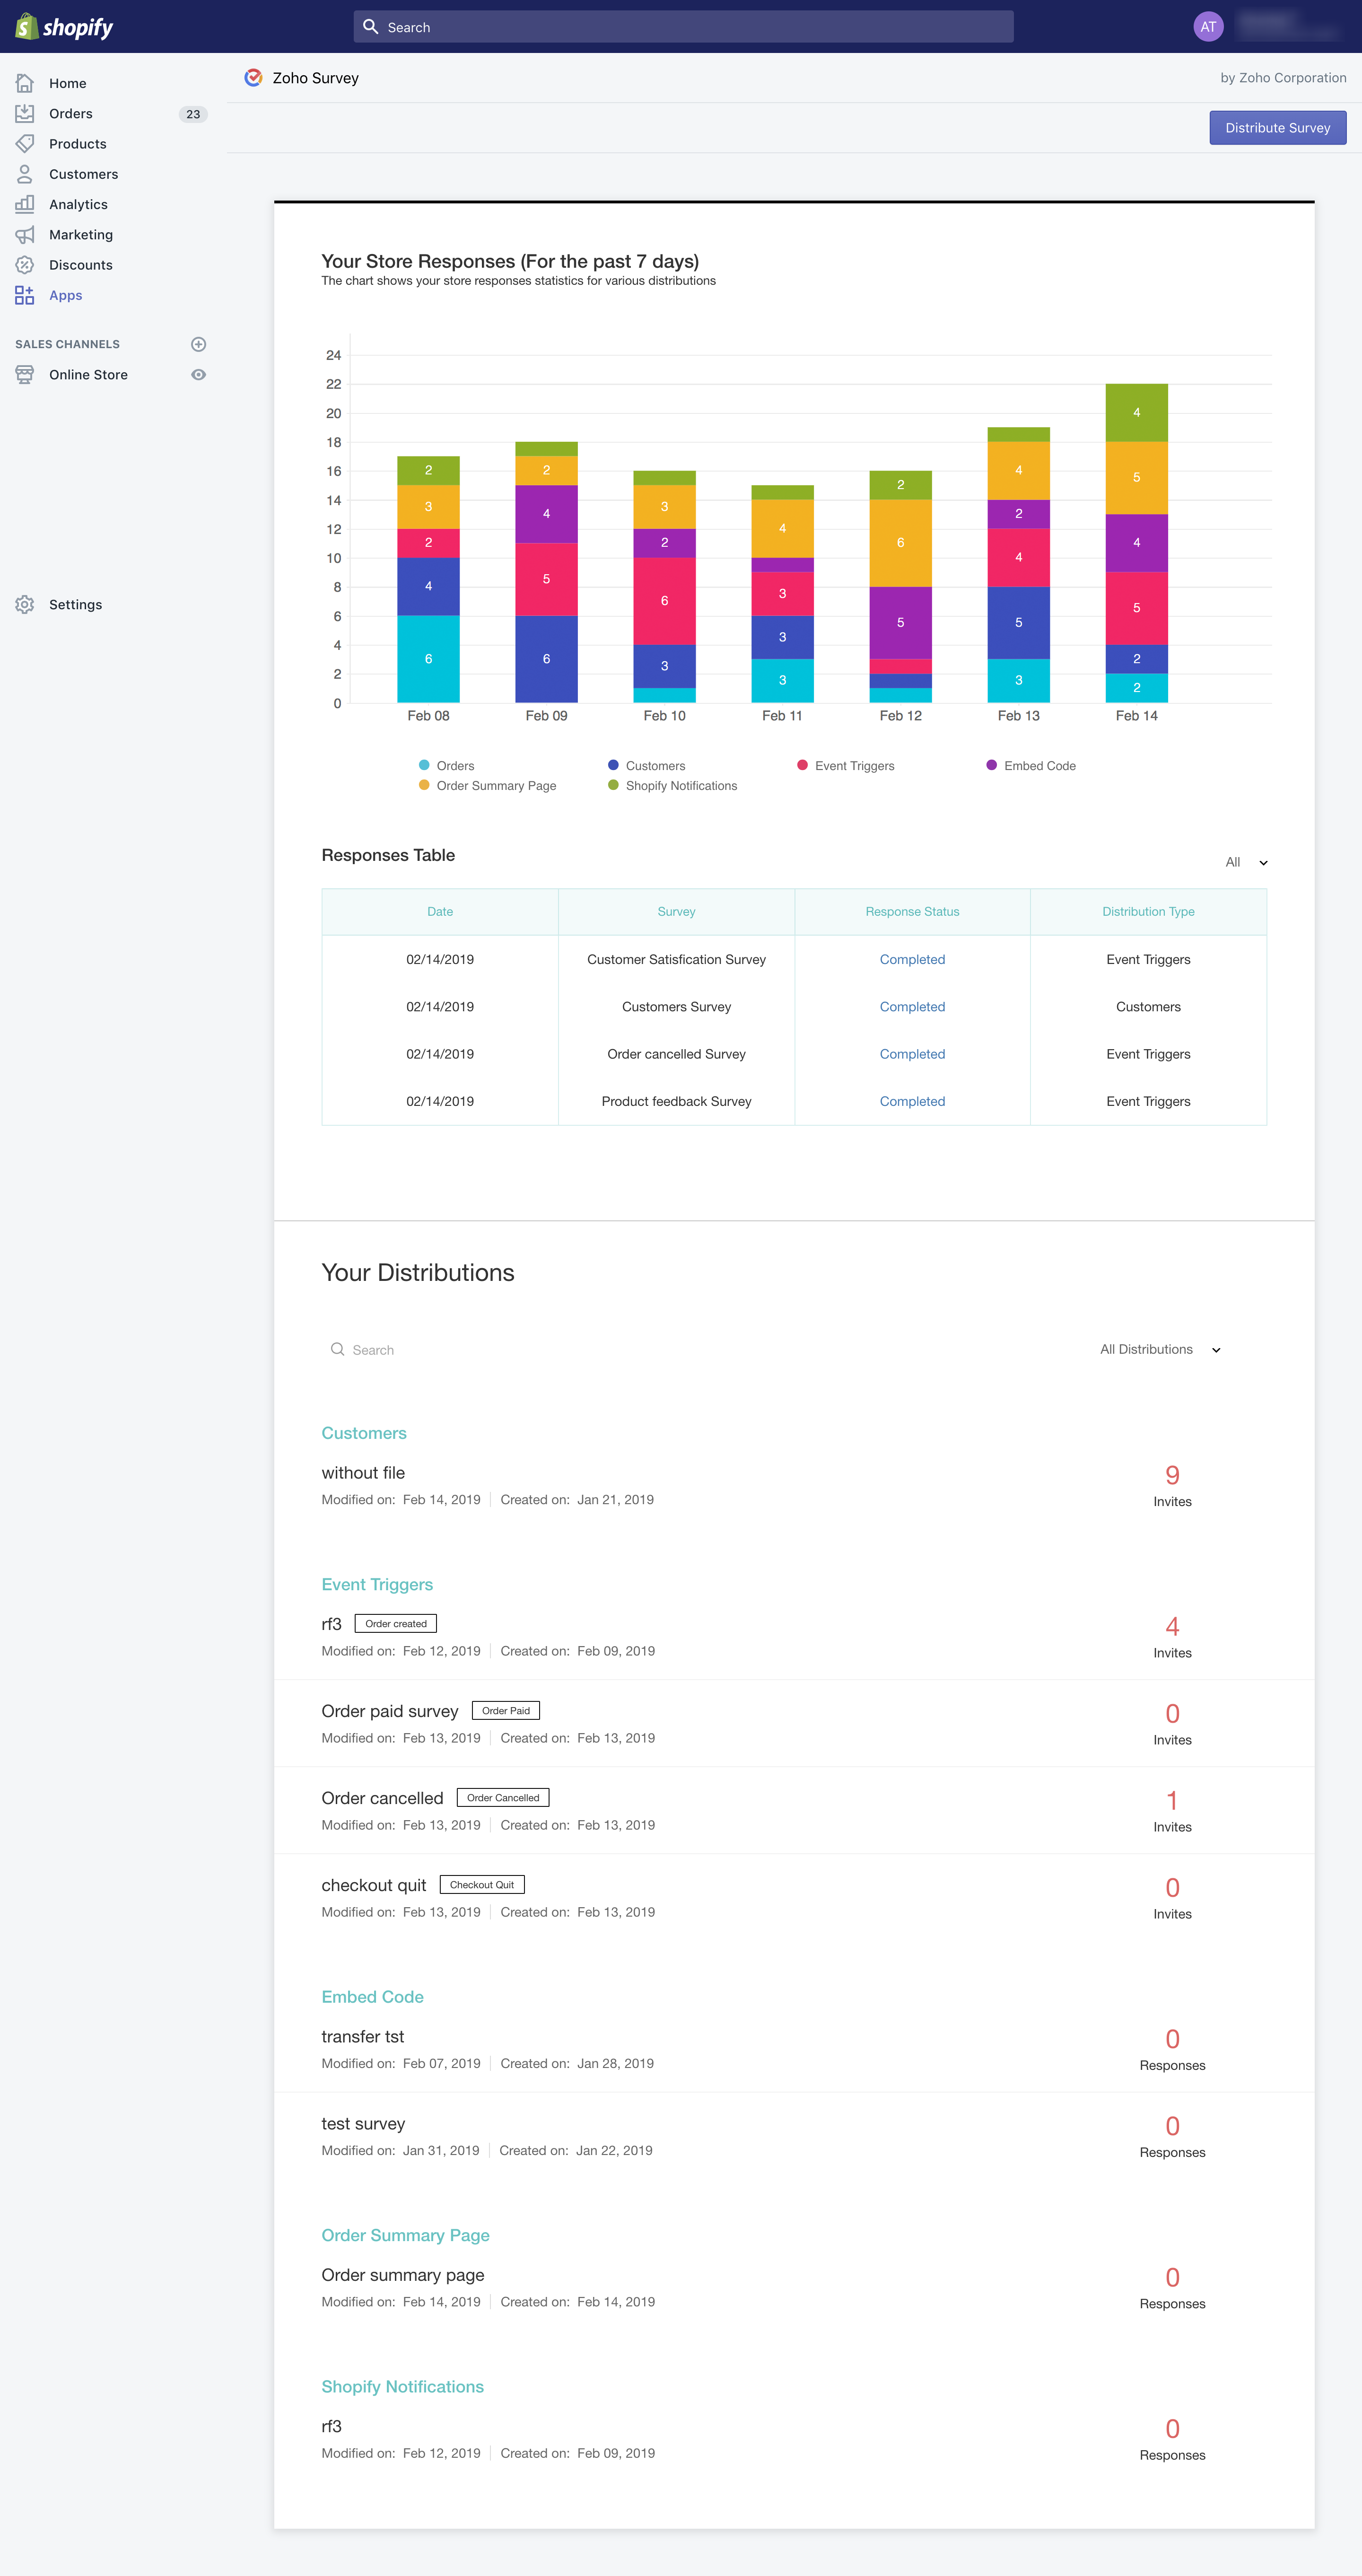The image size is (1362, 2576).
Task: Click the Orders sidebar icon
Action: (x=24, y=113)
